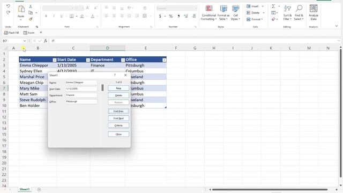
Task: Open the Sort & Filter dropdown
Action: click(287, 13)
